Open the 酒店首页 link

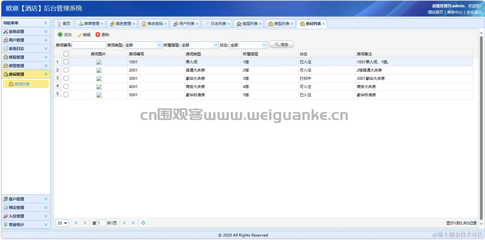[x=435, y=12]
